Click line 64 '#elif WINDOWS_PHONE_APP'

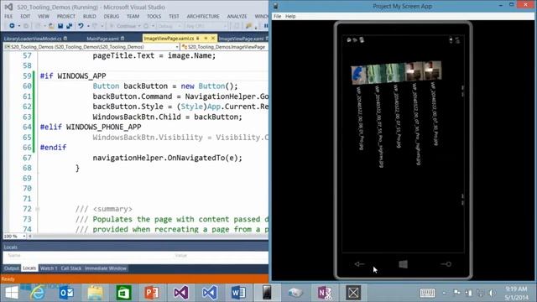click(91, 127)
